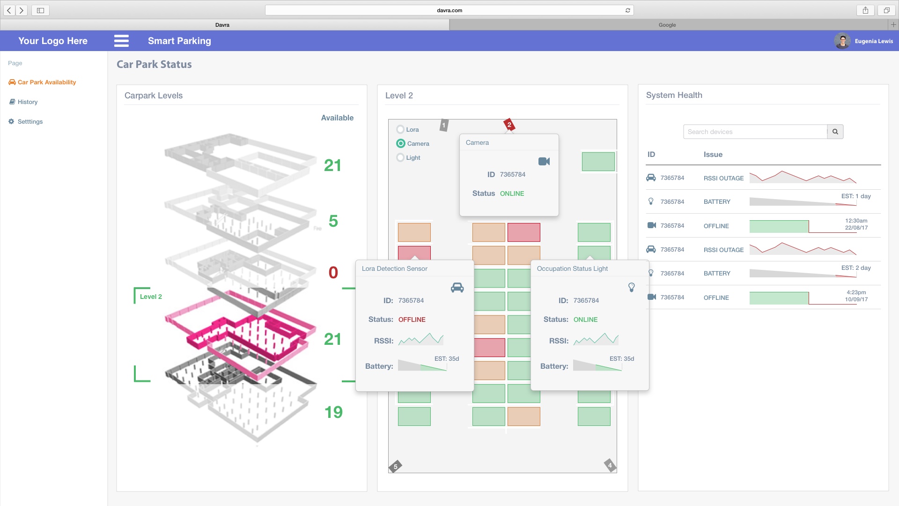Click ONLINE status in Camera popup
The height and width of the screenshot is (506, 899).
(512, 193)
